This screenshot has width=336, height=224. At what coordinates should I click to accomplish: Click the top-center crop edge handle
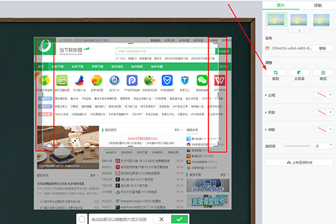tap(131, 44)
